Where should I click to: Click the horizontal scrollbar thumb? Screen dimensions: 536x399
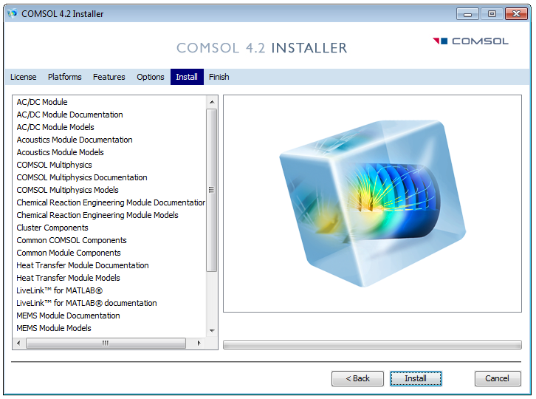pyautogui.click(x=106, y=343)
